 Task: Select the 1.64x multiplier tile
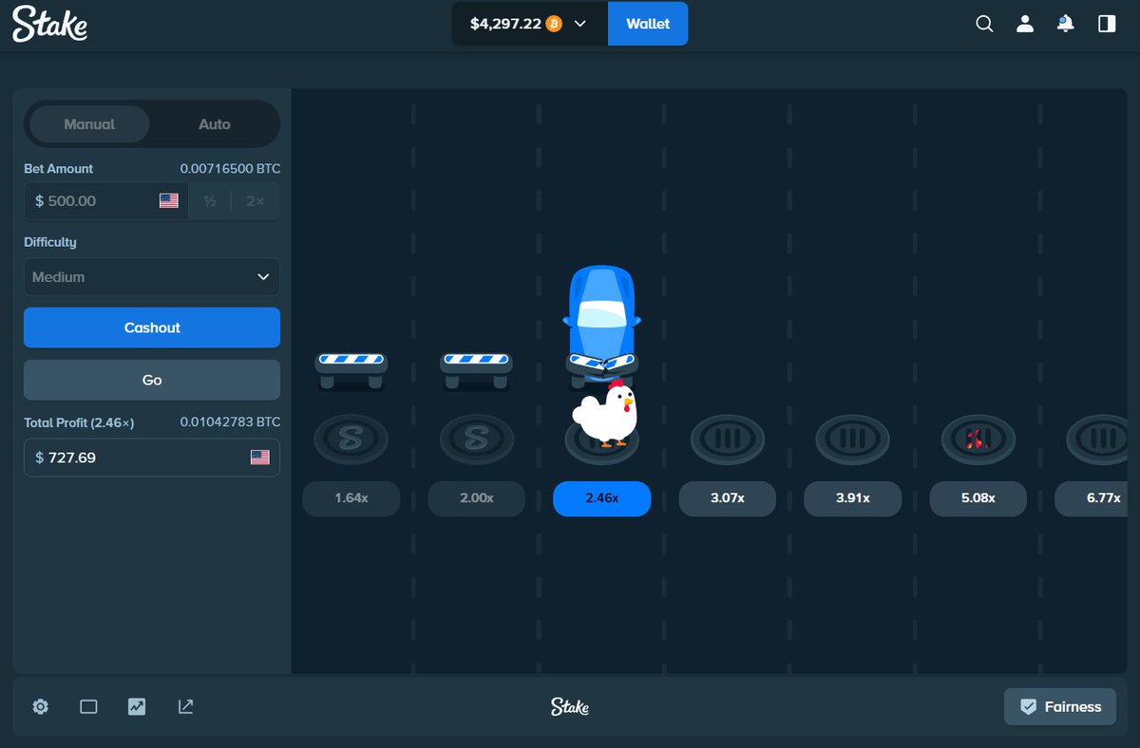coord(351,498)
